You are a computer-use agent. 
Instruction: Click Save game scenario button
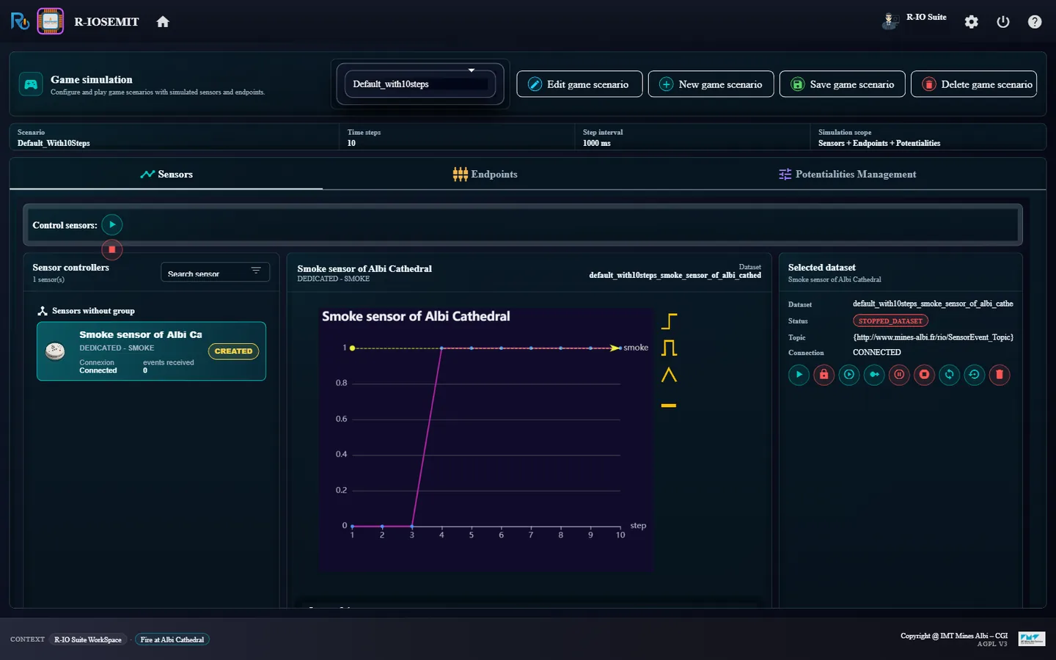(843, 84)
